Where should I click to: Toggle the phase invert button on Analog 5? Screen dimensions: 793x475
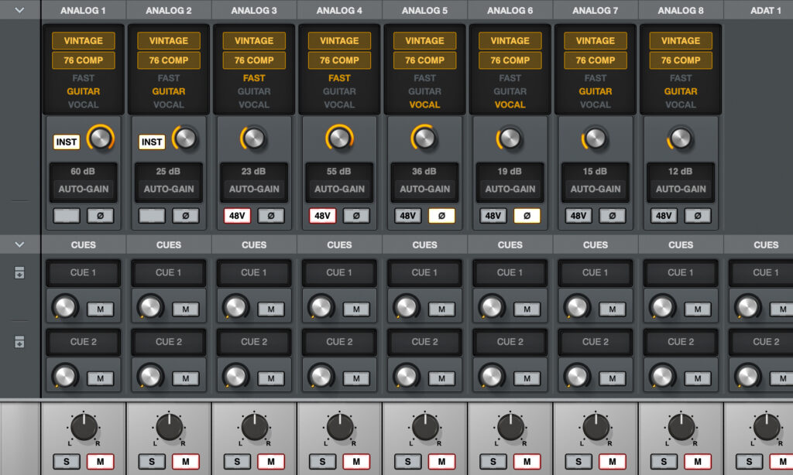[441, 216]
